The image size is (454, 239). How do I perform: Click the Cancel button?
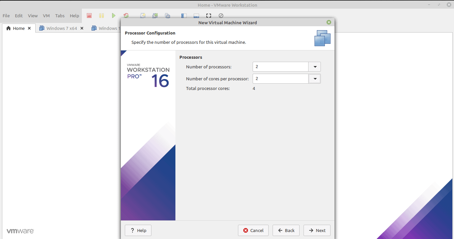coord(253,230)
